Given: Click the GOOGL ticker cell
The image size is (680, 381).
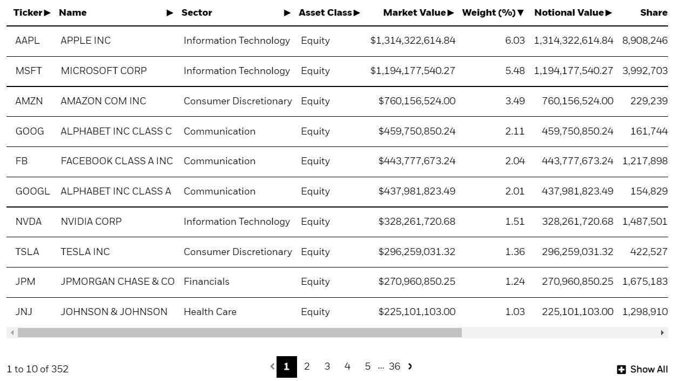Looking at the screenshot, I should click(32, 191).
